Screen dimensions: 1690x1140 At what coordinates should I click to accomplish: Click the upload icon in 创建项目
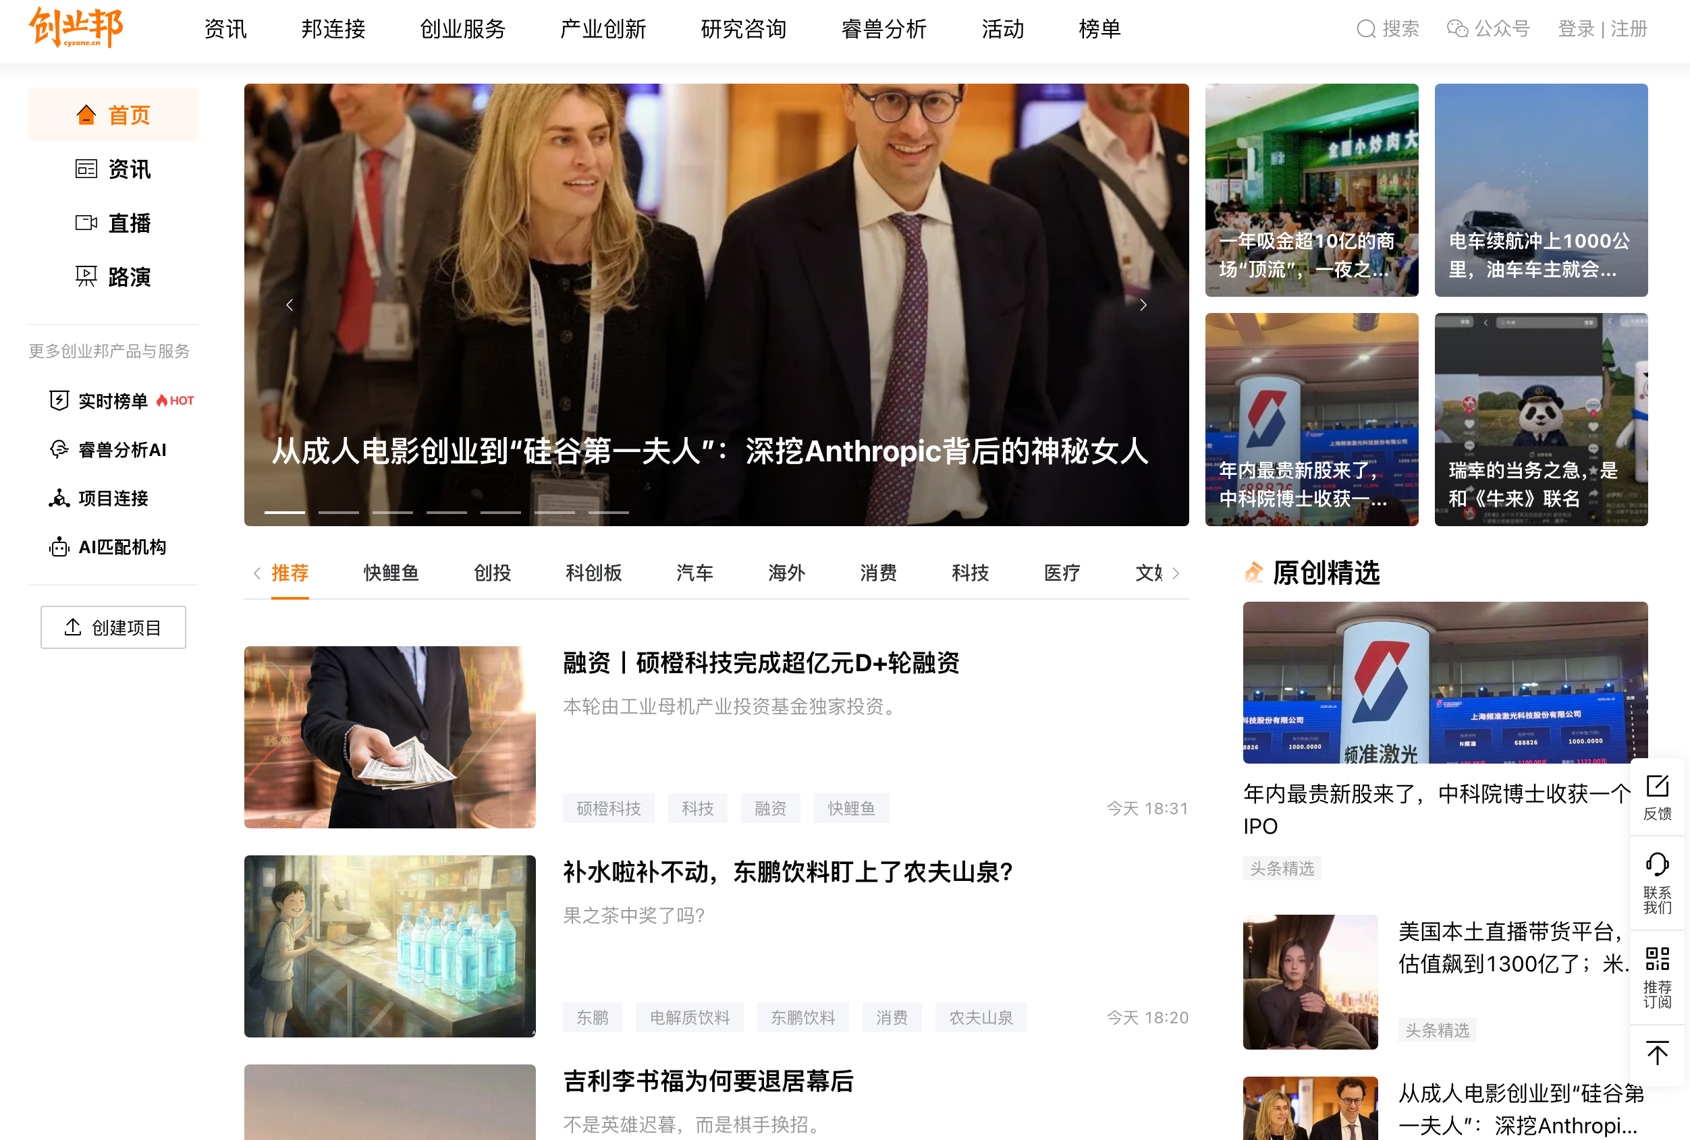click(73, 626)
